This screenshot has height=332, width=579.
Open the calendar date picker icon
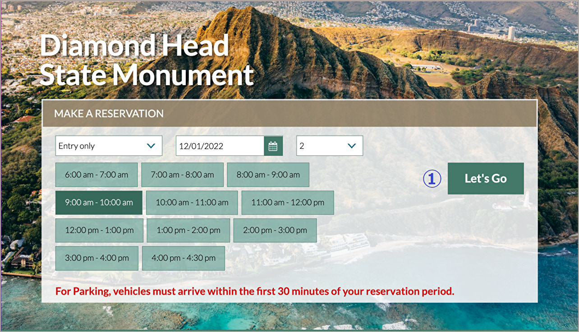click(x=273, y=146)
